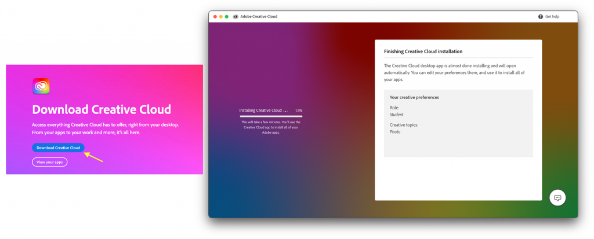The height and width of the screenshot is (239, 594).
Task: Click the Get help question mark icon
Action: point(541,17)
